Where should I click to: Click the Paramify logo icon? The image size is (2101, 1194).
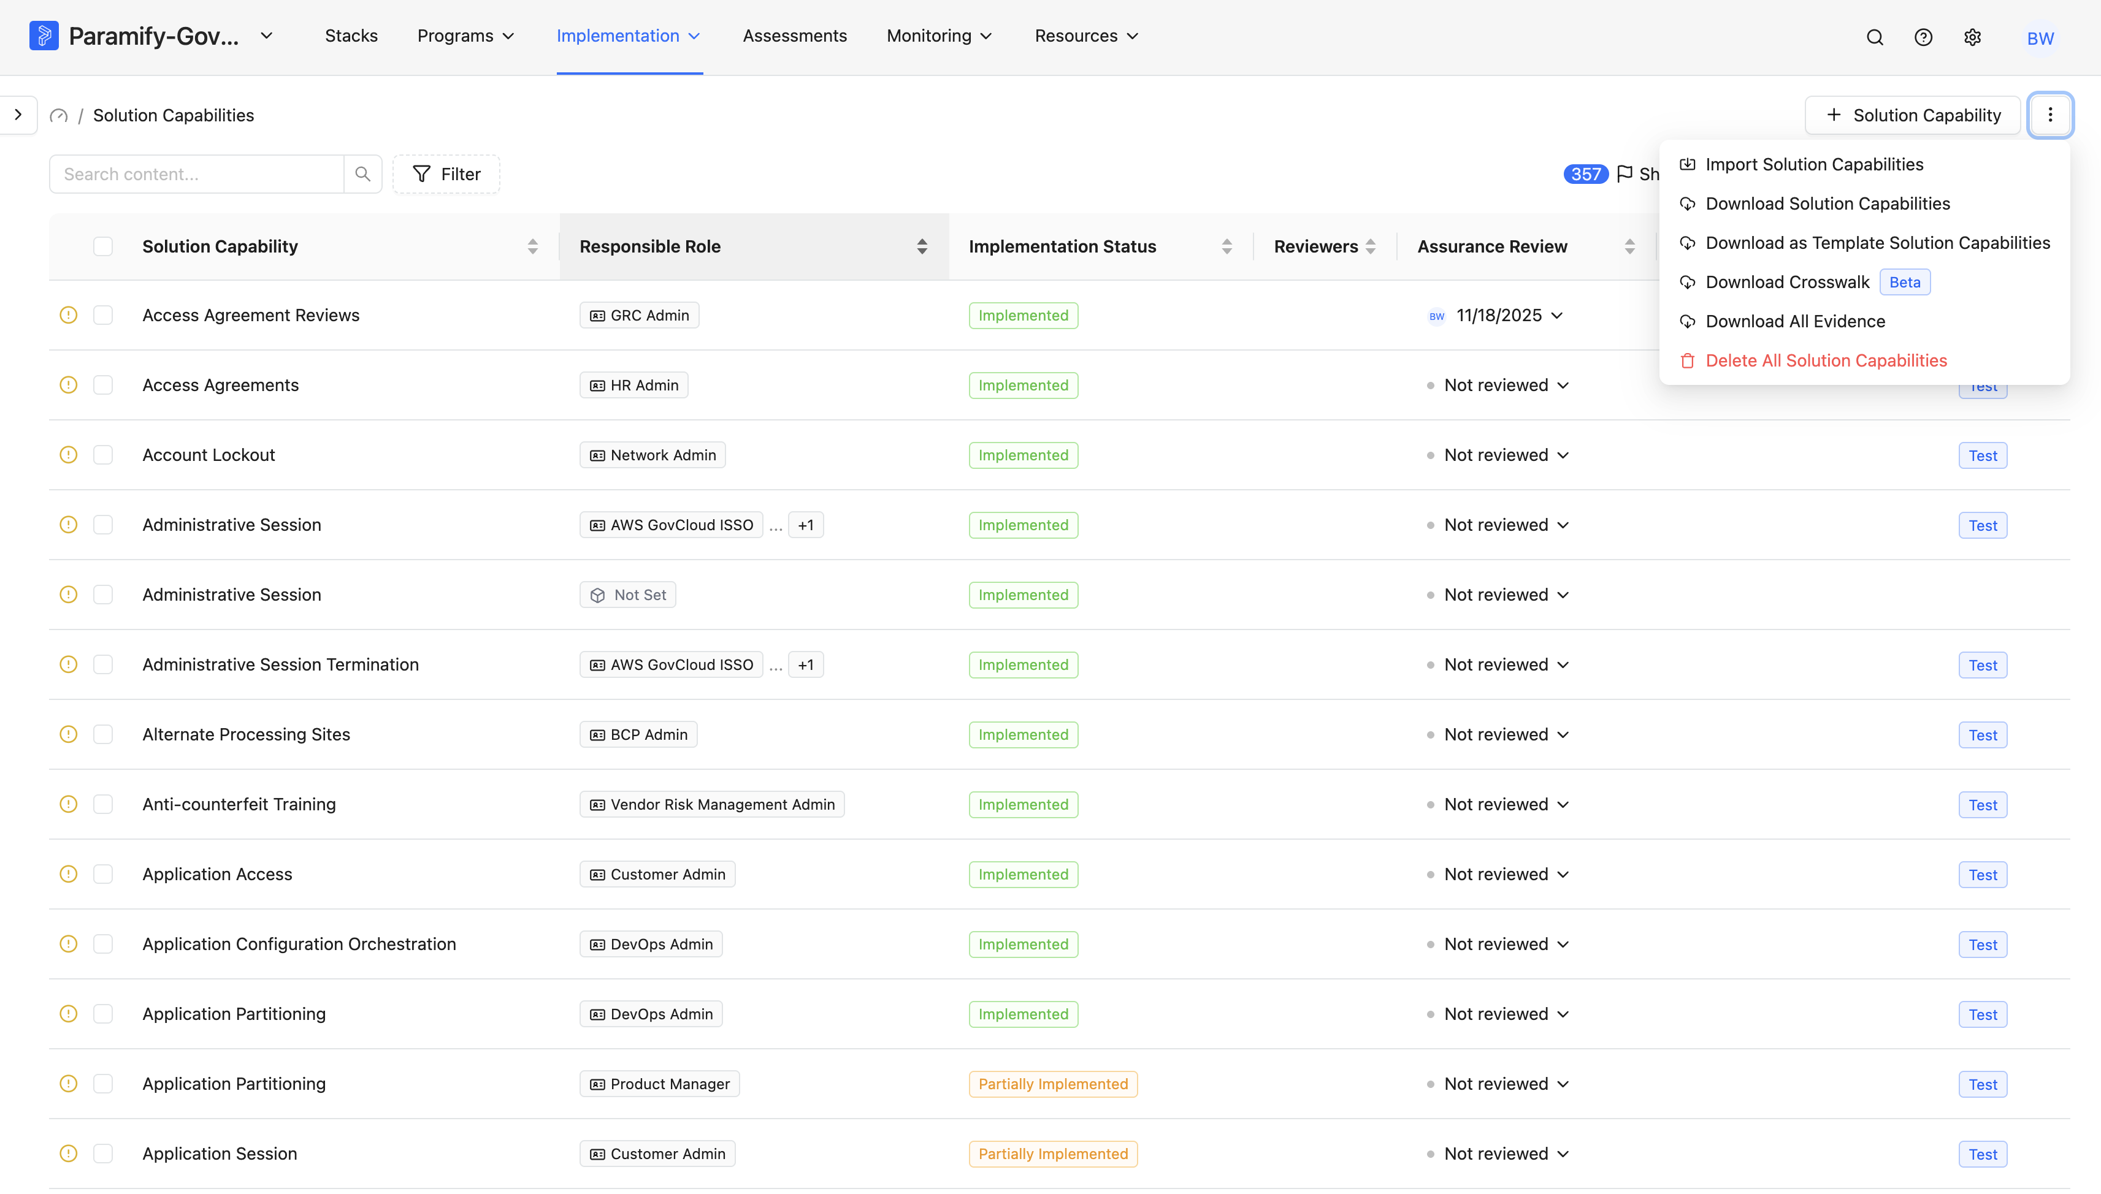coord(44,36)
